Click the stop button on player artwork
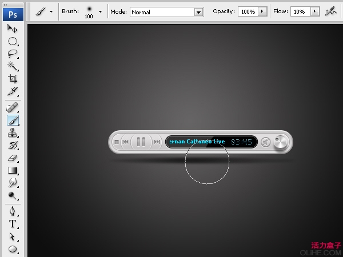This screenshot has width=343, height=257. 117,142
